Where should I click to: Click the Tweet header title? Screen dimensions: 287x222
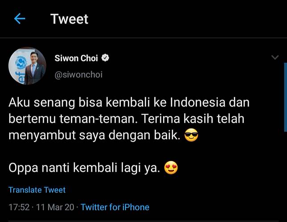pos(70,19)
